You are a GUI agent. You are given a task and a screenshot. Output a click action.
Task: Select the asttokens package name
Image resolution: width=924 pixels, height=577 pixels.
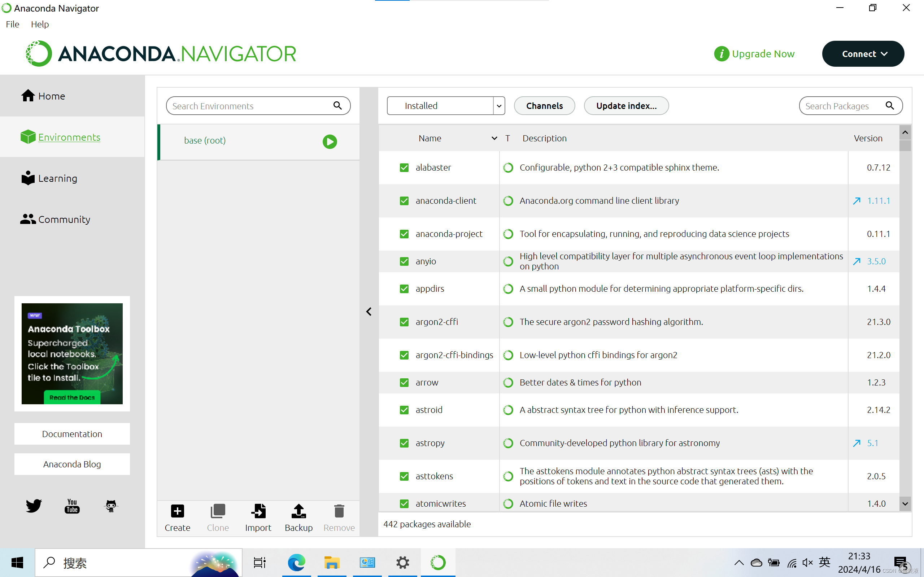tap(434, 476)
